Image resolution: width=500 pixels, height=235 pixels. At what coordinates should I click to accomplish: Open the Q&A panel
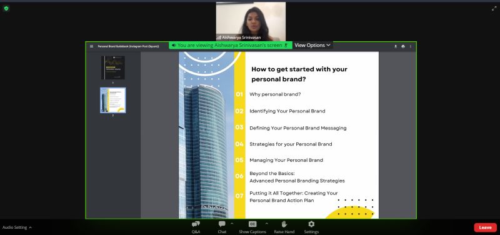pos(196,227)
